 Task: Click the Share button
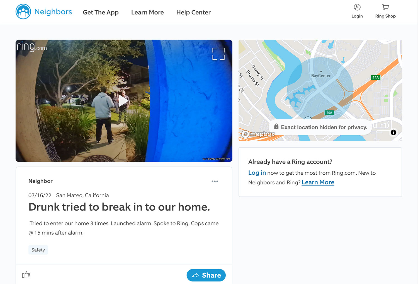click(x=206, y=275)
